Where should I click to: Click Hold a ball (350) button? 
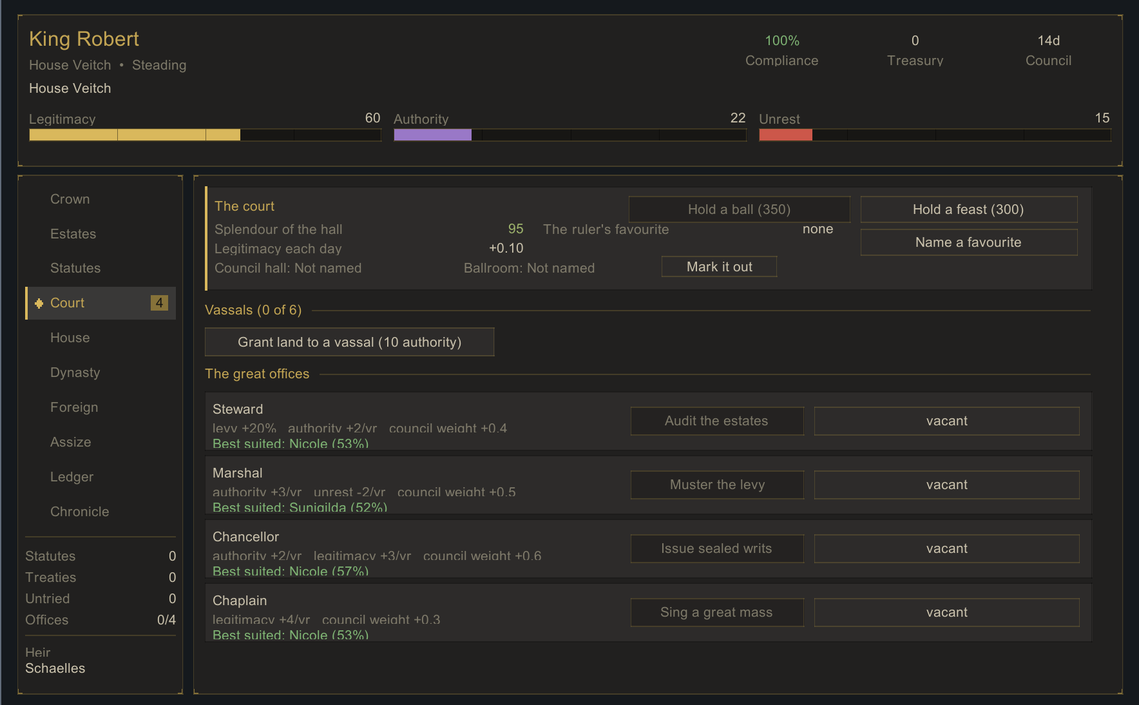click(739, 209)
